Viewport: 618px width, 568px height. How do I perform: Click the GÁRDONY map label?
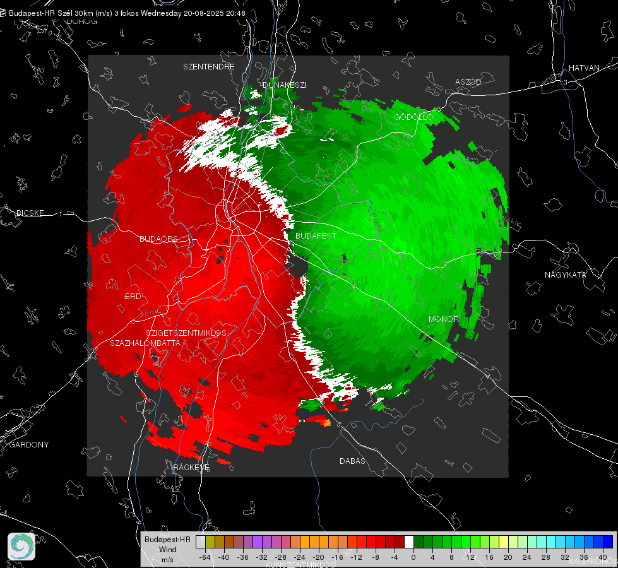pos(29,445)
